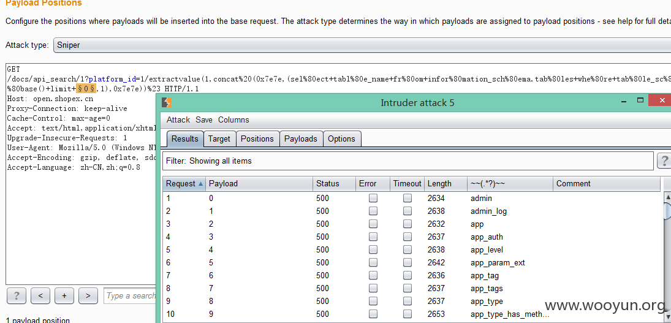
Task: Switch to the Target tab
Action: [x=219, y=139]
